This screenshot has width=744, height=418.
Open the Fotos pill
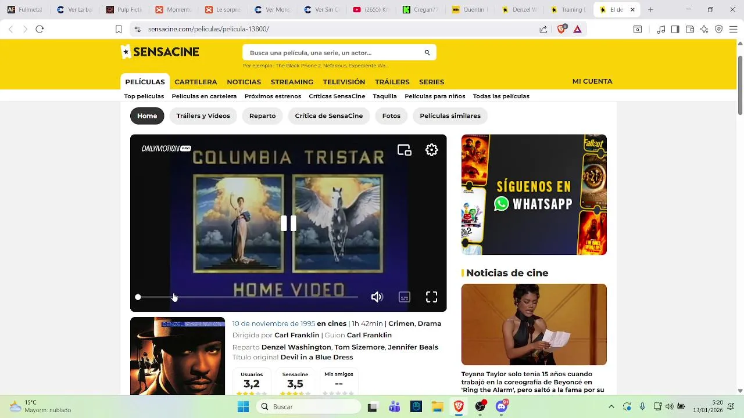391,116
